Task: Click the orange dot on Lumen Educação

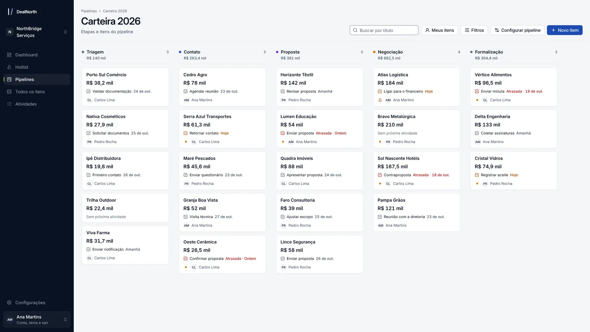Action: (x=283, y=142)
